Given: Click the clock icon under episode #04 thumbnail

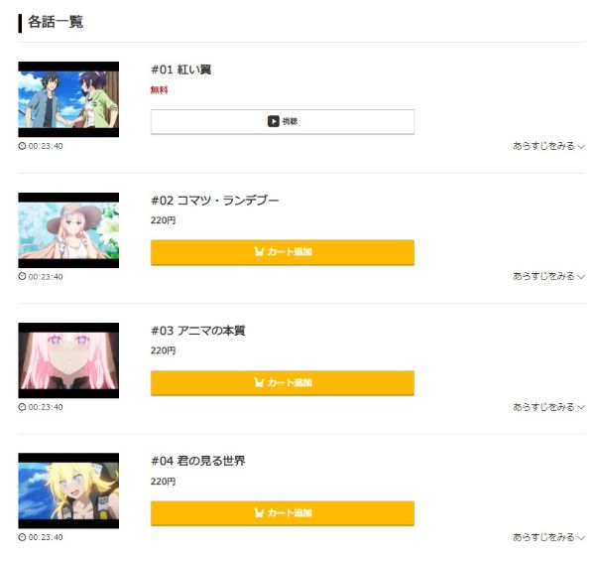Looking at the screenshot, I should (x=22, y=537).
